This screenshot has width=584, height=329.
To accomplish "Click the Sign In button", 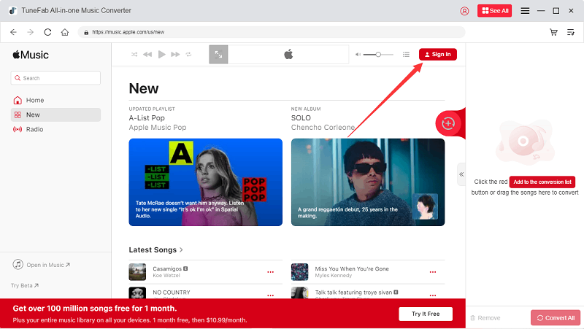I will (x=438, y=55).
